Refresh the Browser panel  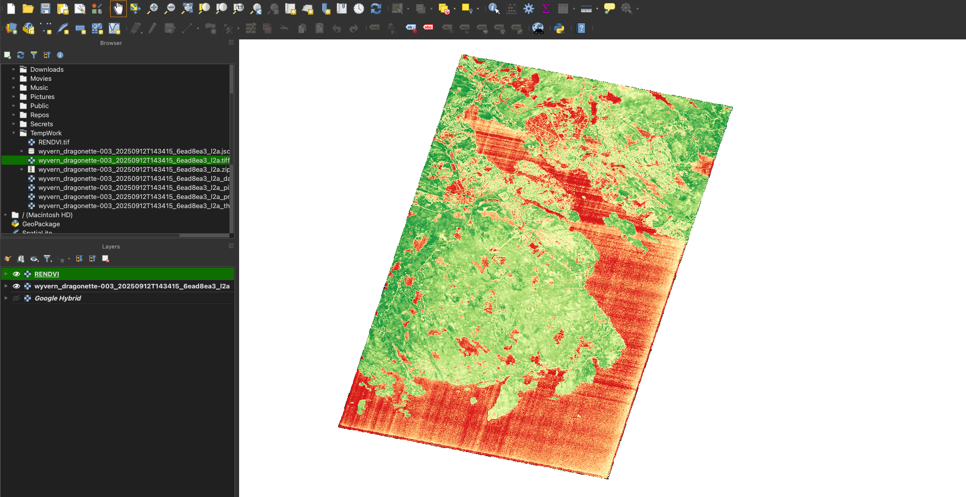(x=21, y=55)
